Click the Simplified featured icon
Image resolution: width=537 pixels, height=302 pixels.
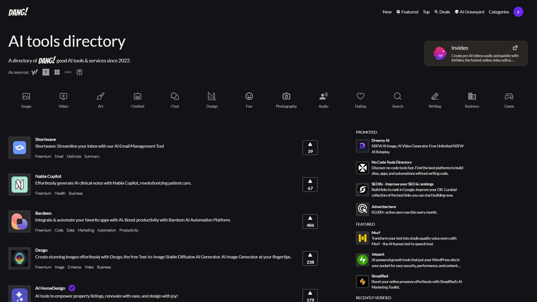click(x=362, y=282)
